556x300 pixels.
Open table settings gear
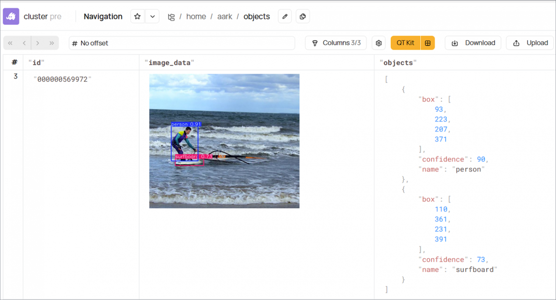point(379,43)
